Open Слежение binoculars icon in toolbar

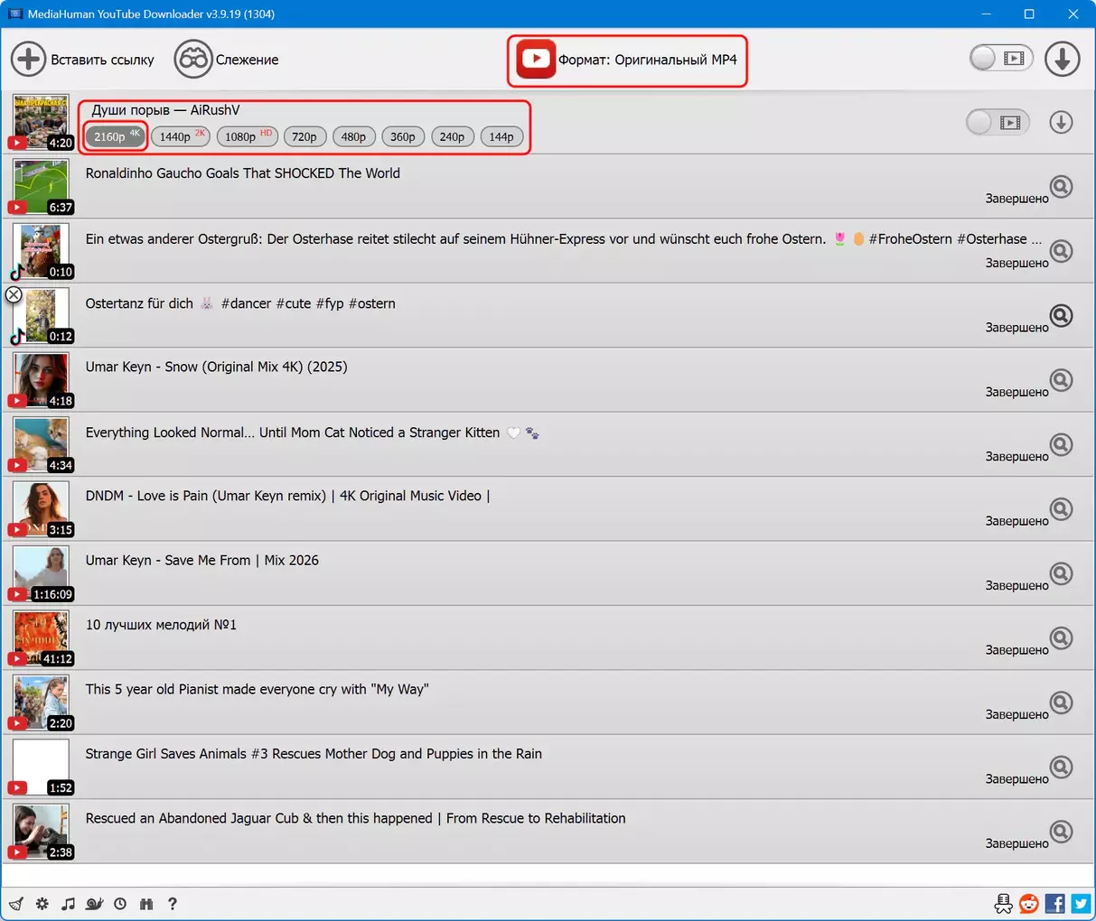click(192, 60)
